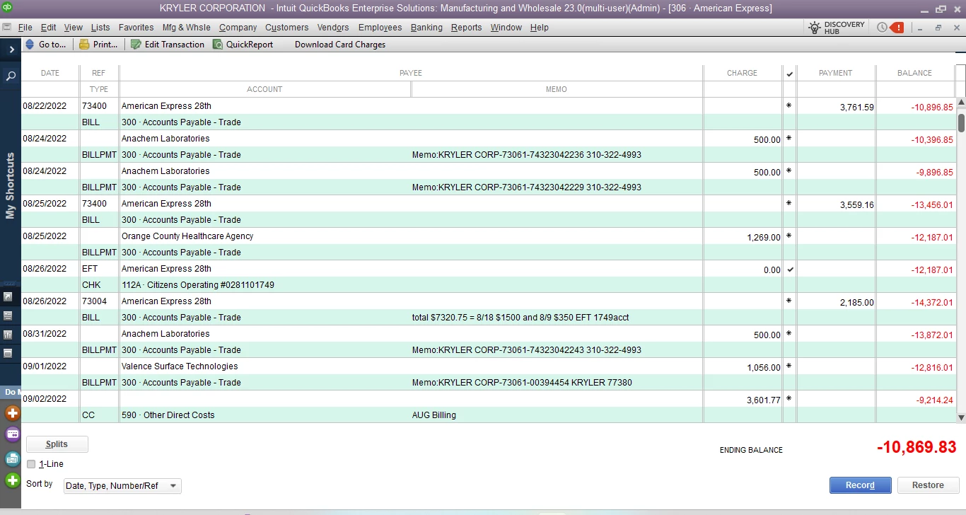Click the Record button

(x=860, y=485)
